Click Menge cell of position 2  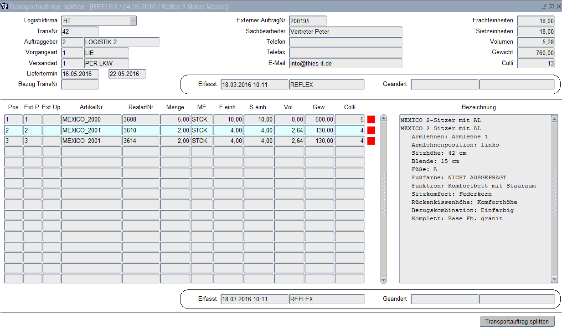click(175, 130)
